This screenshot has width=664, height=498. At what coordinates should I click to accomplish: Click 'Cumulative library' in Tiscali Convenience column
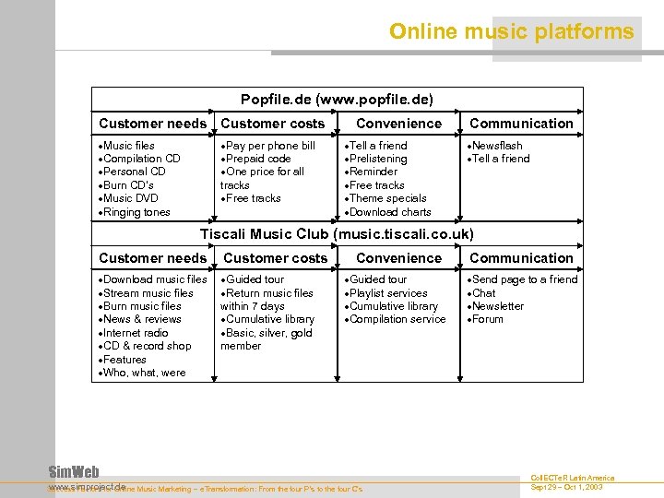point(391,306)
